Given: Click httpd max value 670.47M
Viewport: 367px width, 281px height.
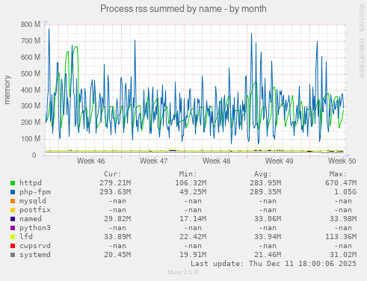Looking at the screenshot, I should 341,183.
